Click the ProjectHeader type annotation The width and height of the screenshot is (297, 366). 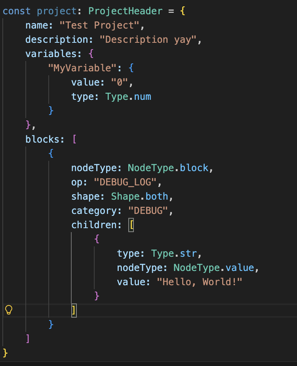(x=125, y=11)
